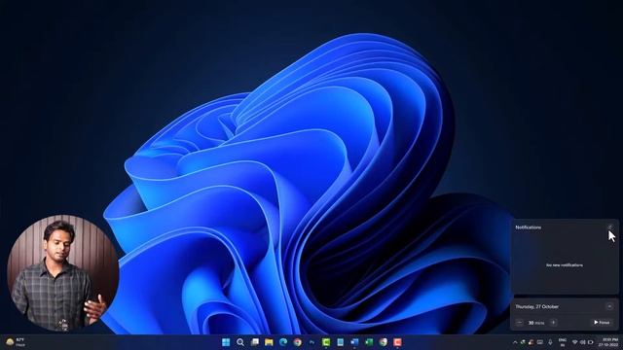Increase focus time with the plus button

[x=553, y=323]
